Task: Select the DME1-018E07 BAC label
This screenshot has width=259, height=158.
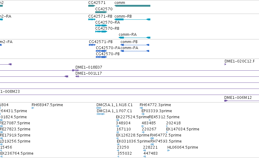Action: [x=89, y=67]
